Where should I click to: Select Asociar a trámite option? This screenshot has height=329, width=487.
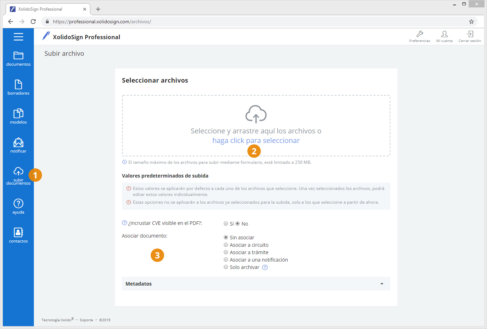point(226,252)
